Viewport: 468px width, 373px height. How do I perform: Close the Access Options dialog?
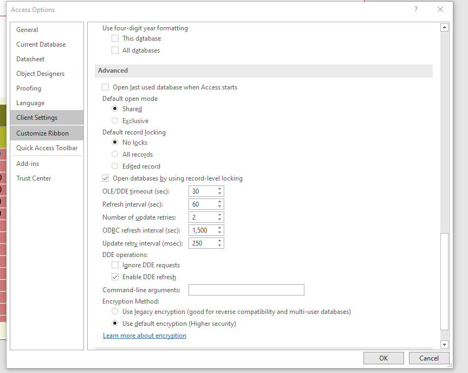pyautogui.click(x=440, y=9)
